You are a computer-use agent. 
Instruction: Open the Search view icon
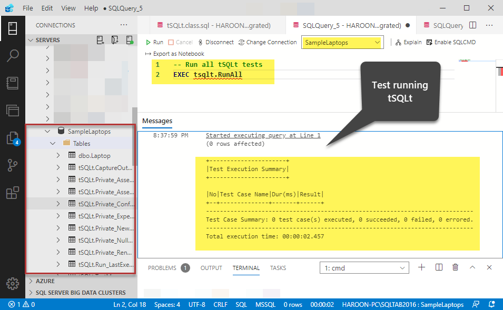pos(13,55)
